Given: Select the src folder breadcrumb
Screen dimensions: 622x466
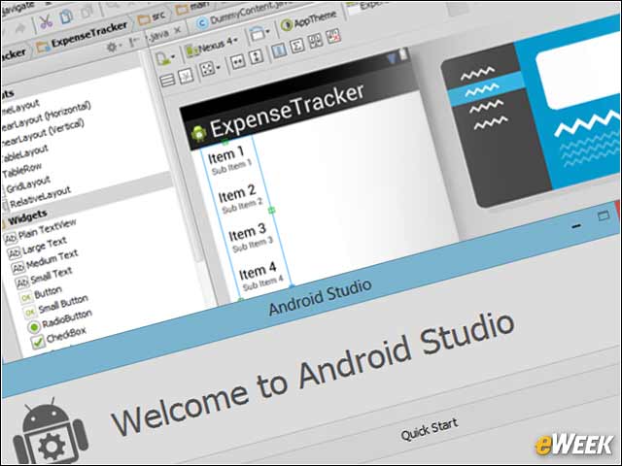Looking at the screenshot, I should tap(152, 17).
